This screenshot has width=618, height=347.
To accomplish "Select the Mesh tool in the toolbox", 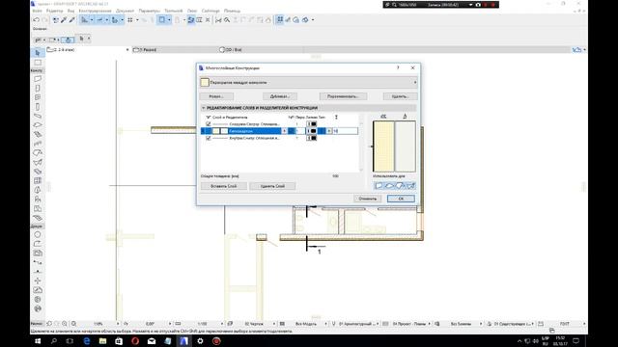I will [x=38, y=218].
